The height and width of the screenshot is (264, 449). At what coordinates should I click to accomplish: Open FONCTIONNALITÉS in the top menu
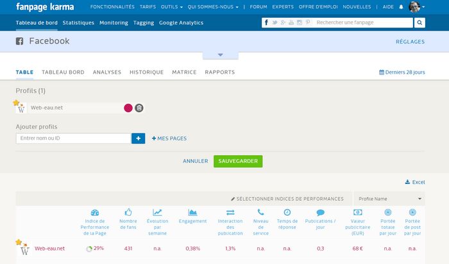point(112,7)
